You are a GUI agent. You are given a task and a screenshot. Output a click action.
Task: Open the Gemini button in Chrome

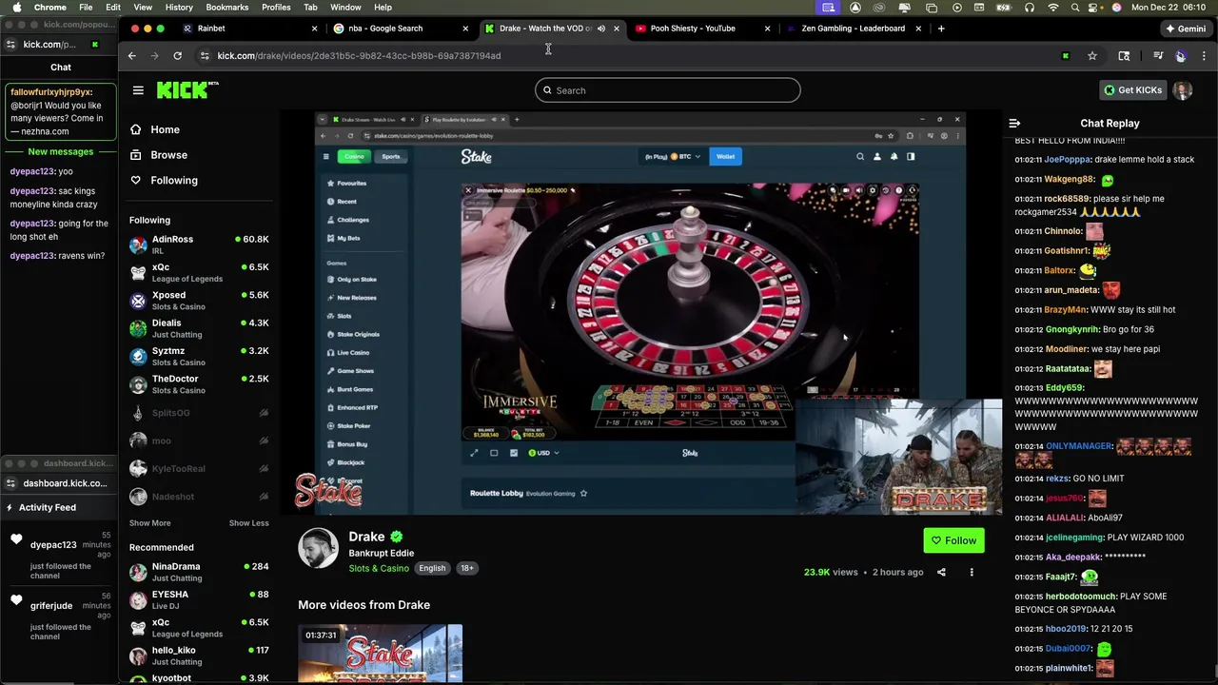tap(1185, 29)
